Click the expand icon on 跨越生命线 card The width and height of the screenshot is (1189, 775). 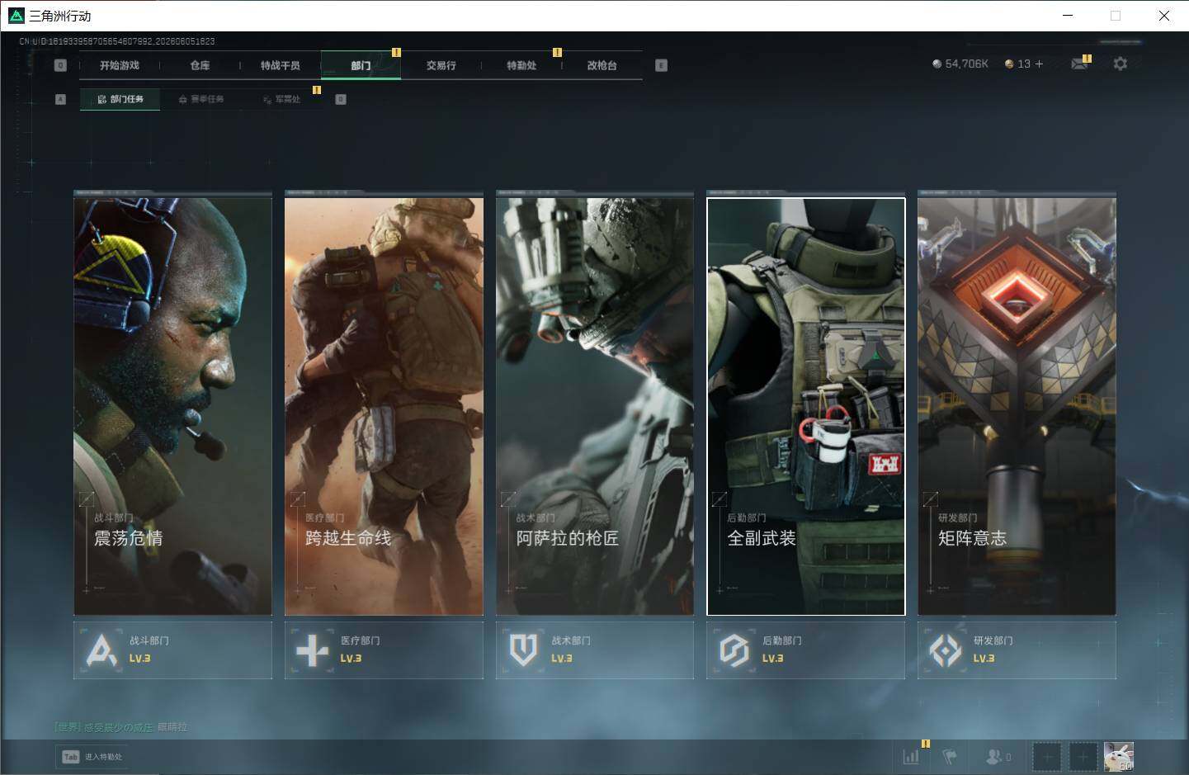297,499
